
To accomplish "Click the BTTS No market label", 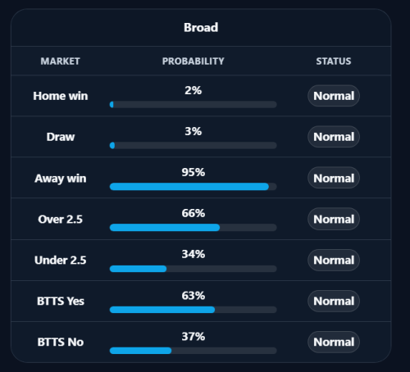I will click(61, 342).
